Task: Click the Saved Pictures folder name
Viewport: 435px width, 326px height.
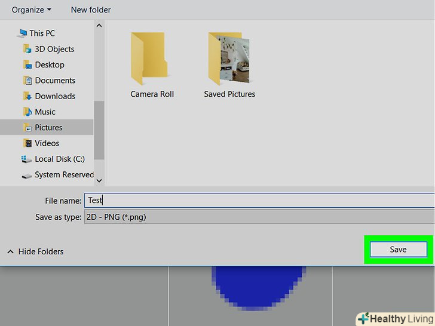Action: [x=229, y=94]
